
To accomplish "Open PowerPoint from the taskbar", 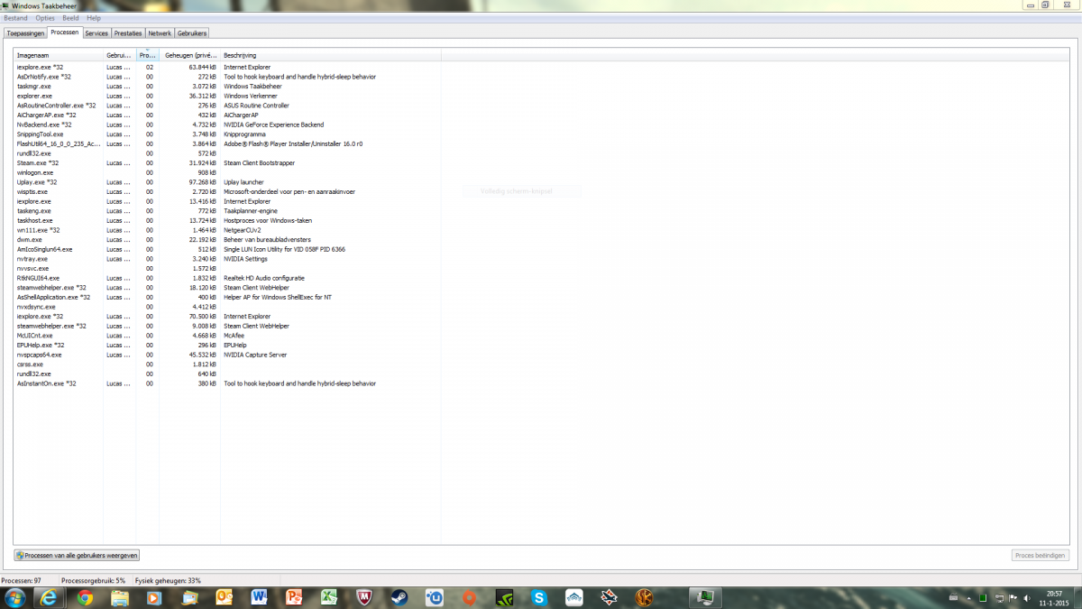I will point(294,597).
